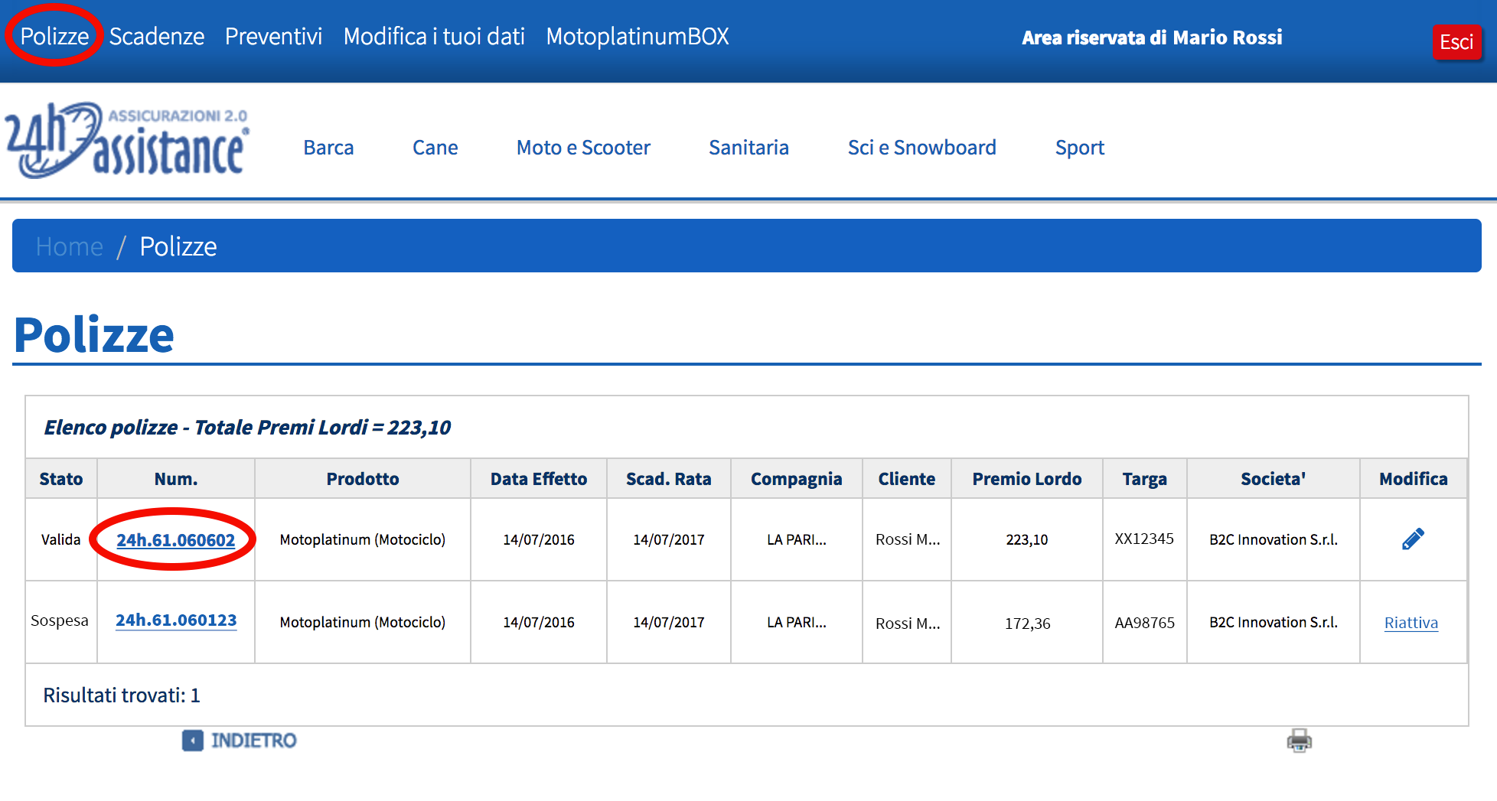
Task: Click the Cliente column header
Action: coord(907,479)
